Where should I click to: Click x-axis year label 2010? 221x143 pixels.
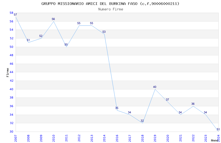click(54, 138)
